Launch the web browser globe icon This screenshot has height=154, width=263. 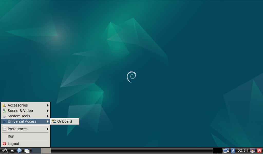tap(19, 150)
